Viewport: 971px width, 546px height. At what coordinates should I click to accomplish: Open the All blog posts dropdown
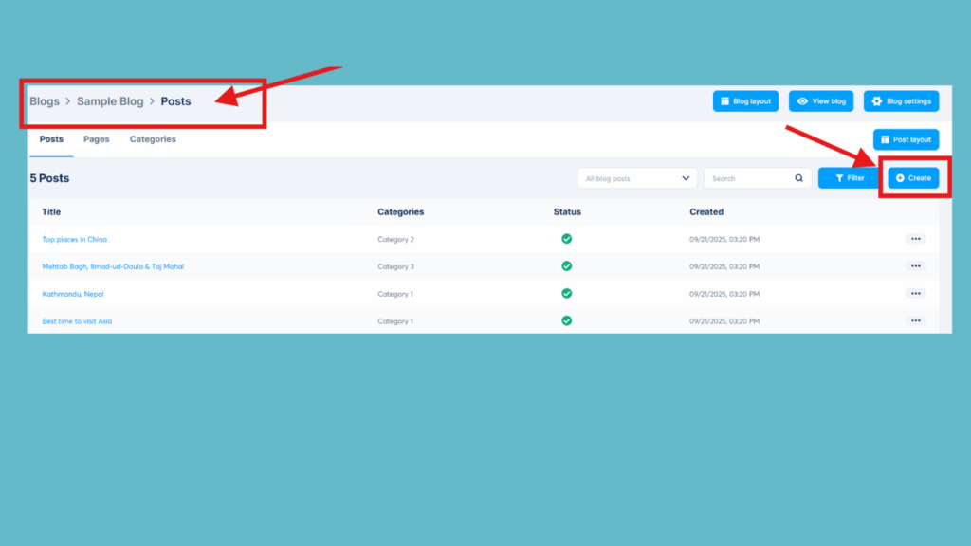pyautogui.click(x=636, y=177)
